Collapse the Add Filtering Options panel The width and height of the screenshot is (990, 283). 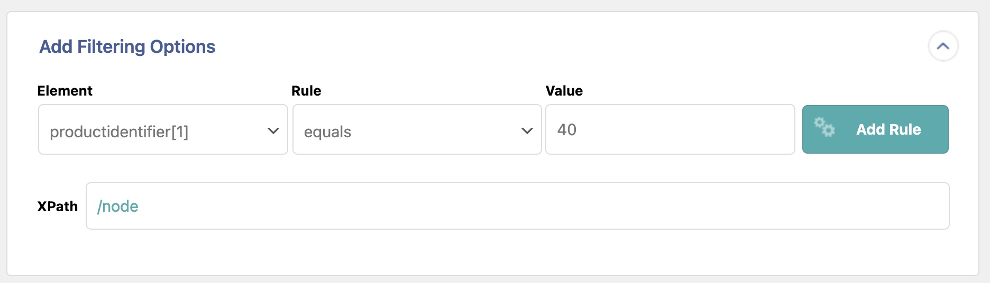[x=943, y=46]
